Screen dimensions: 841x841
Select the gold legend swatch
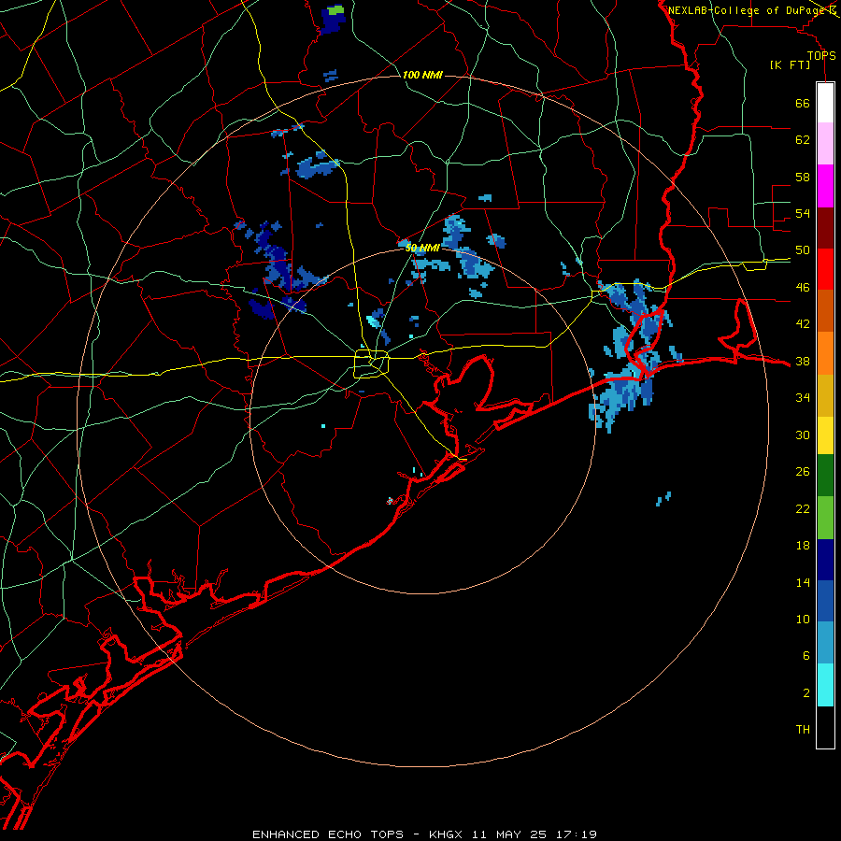pos(825,394)
